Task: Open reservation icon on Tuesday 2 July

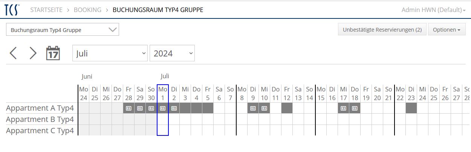Action: 174,108
